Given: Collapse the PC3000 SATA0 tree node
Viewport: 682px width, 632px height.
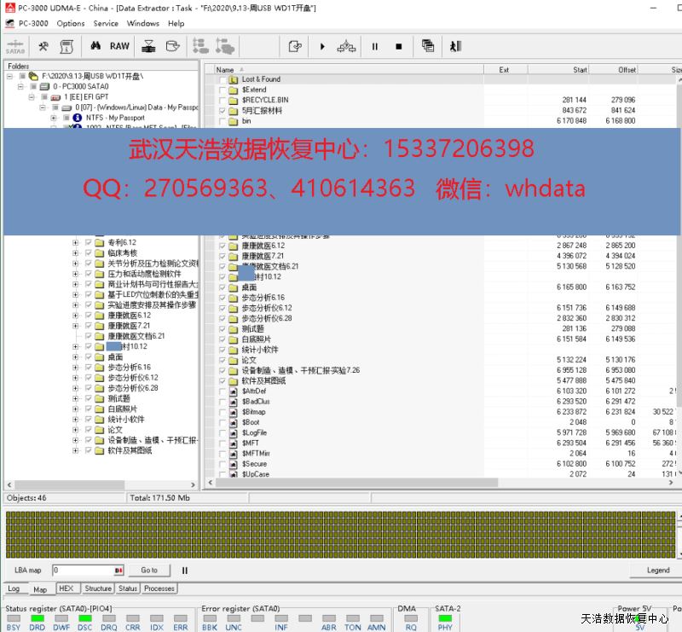Looking at the screenshot, I should (x=21, y=87).
